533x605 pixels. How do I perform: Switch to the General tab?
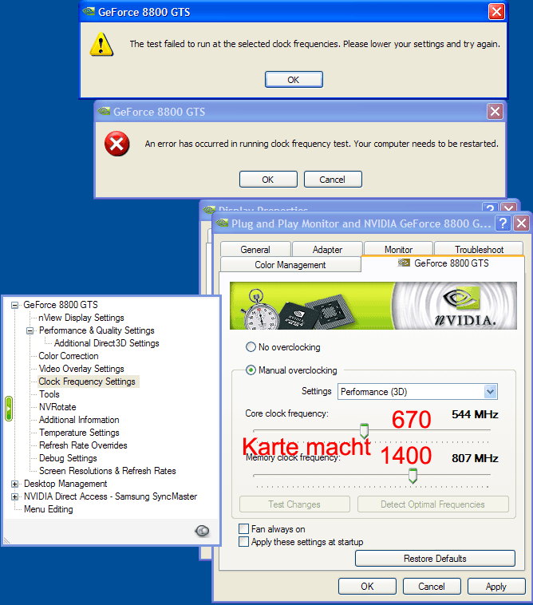click(x=255, y=249)
